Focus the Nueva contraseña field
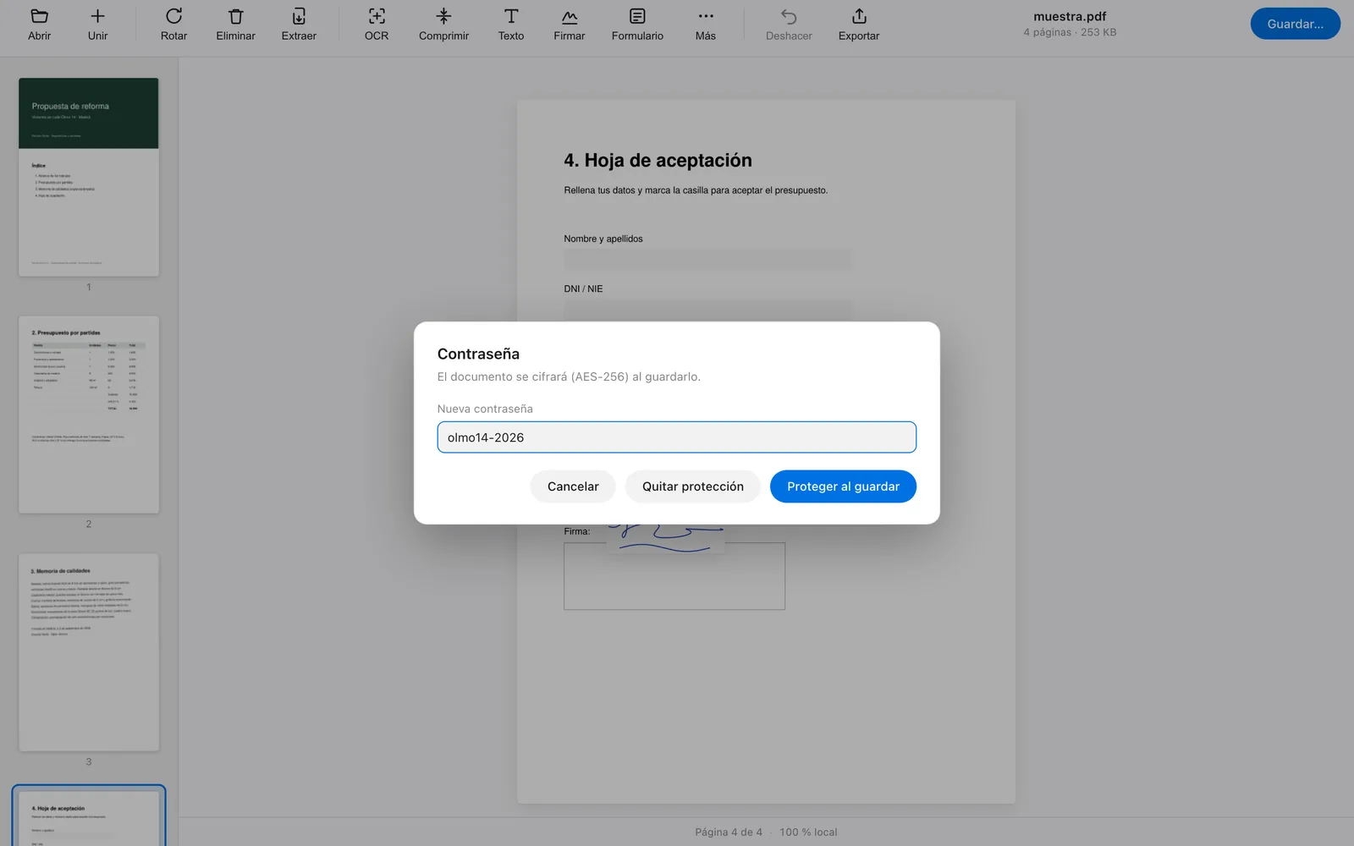This screenshot has width=1354, height=846. pyautogui.click(x=677, y=437)
